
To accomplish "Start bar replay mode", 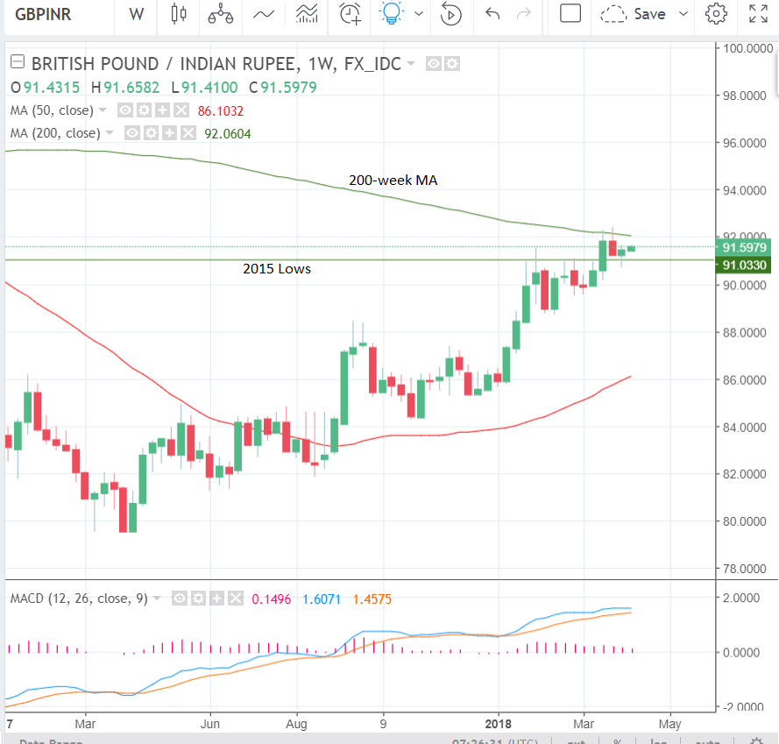I will pyautogui.click(x=450, y=14).
